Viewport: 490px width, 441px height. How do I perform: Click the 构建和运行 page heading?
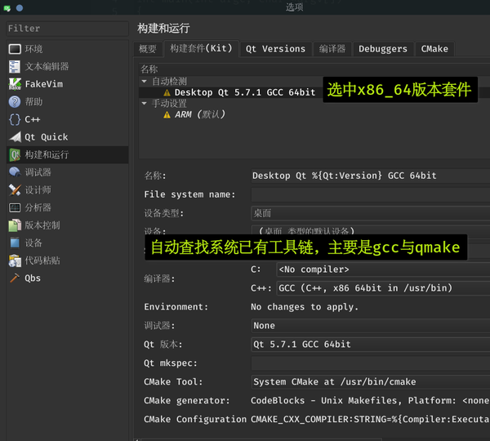(x=163, y=29)
